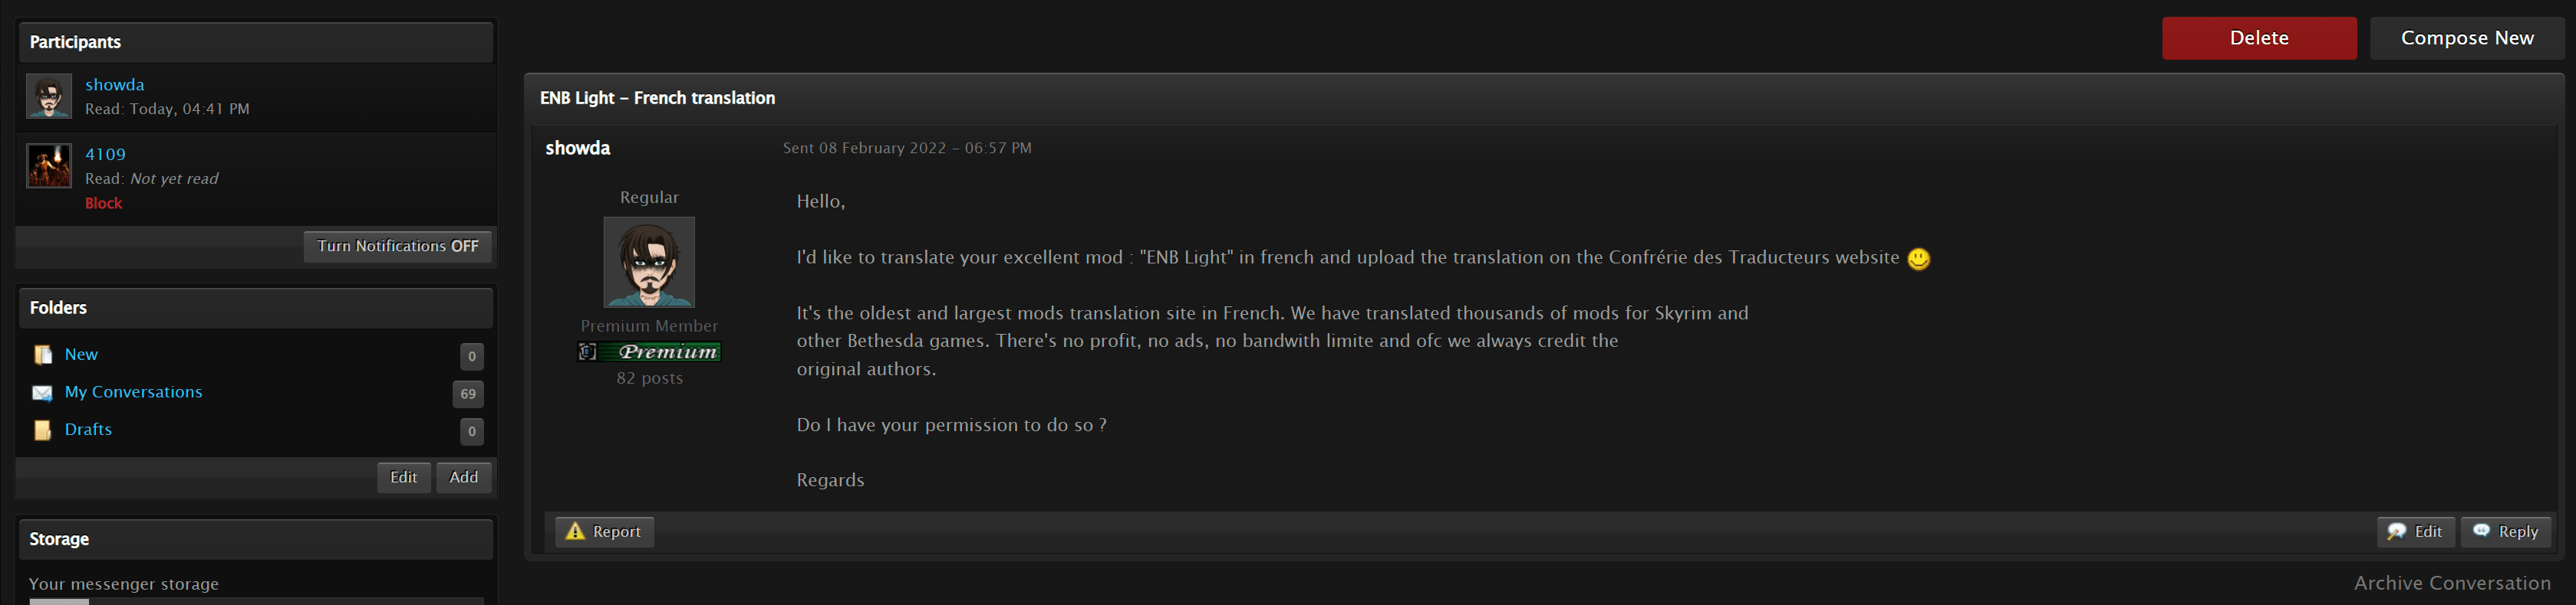The height and width of the screenshot is (605, 2576).
Task: Archive this conversation
Action: pos(2451,583)
